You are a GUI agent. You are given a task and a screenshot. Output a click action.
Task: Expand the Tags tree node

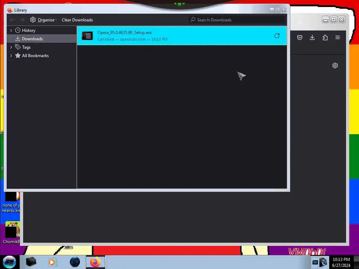click(11, 47)
